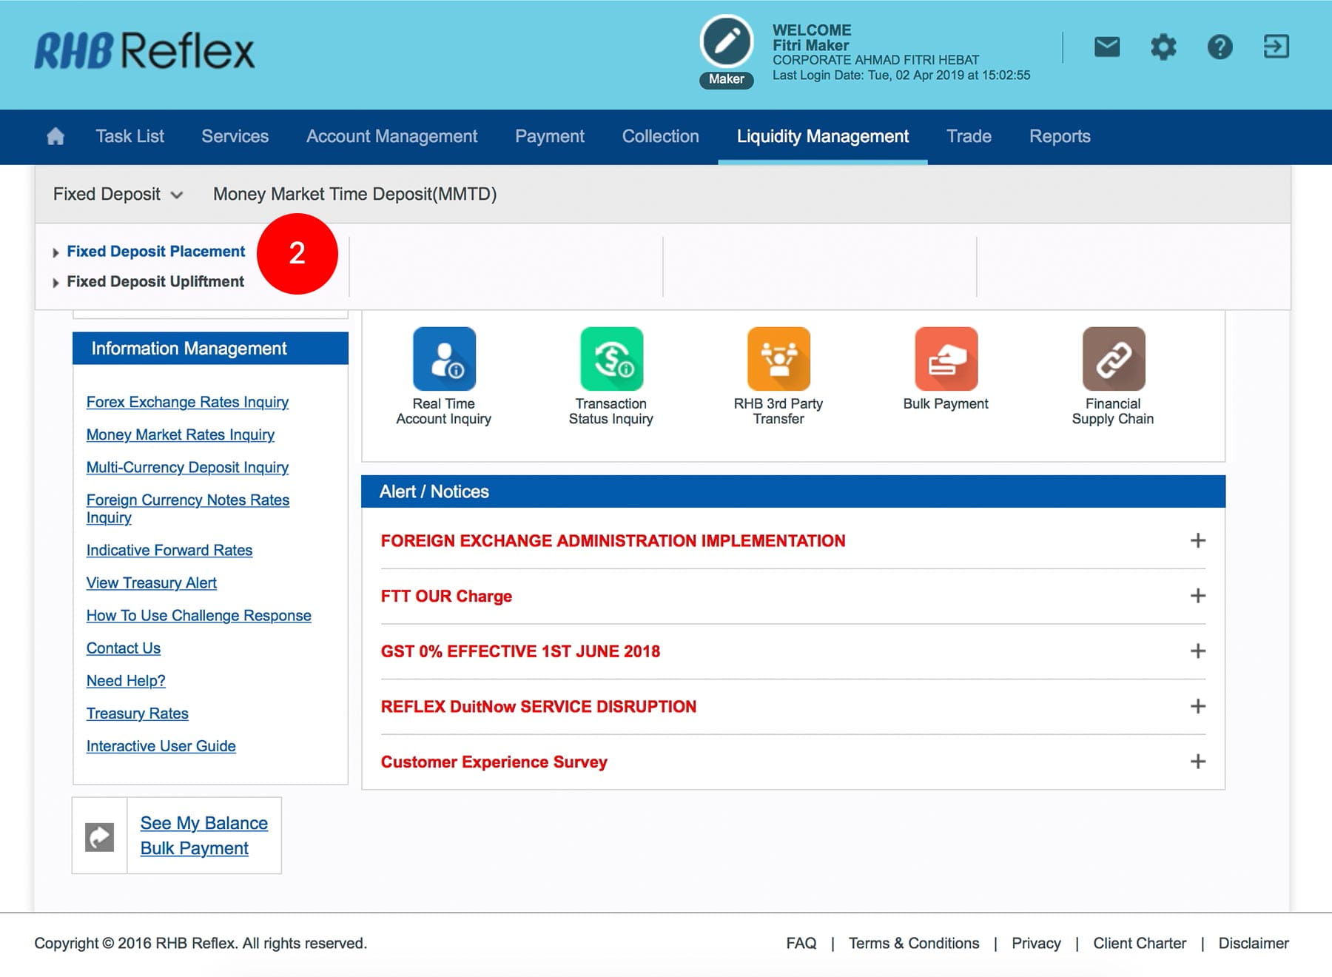This screenshot has height=977, width=1332.
Task: Open the Payment menu
Action: click(x=549, y=136)
